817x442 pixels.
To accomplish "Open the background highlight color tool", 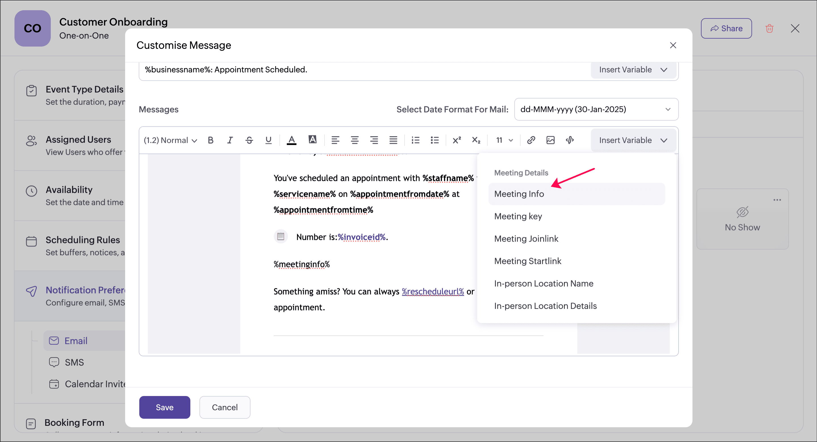I will (x=312, y=140).
